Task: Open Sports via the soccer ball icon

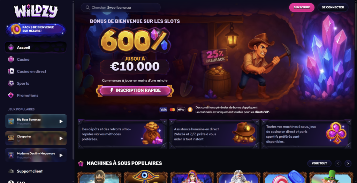Action: click(x=11, y=83)
